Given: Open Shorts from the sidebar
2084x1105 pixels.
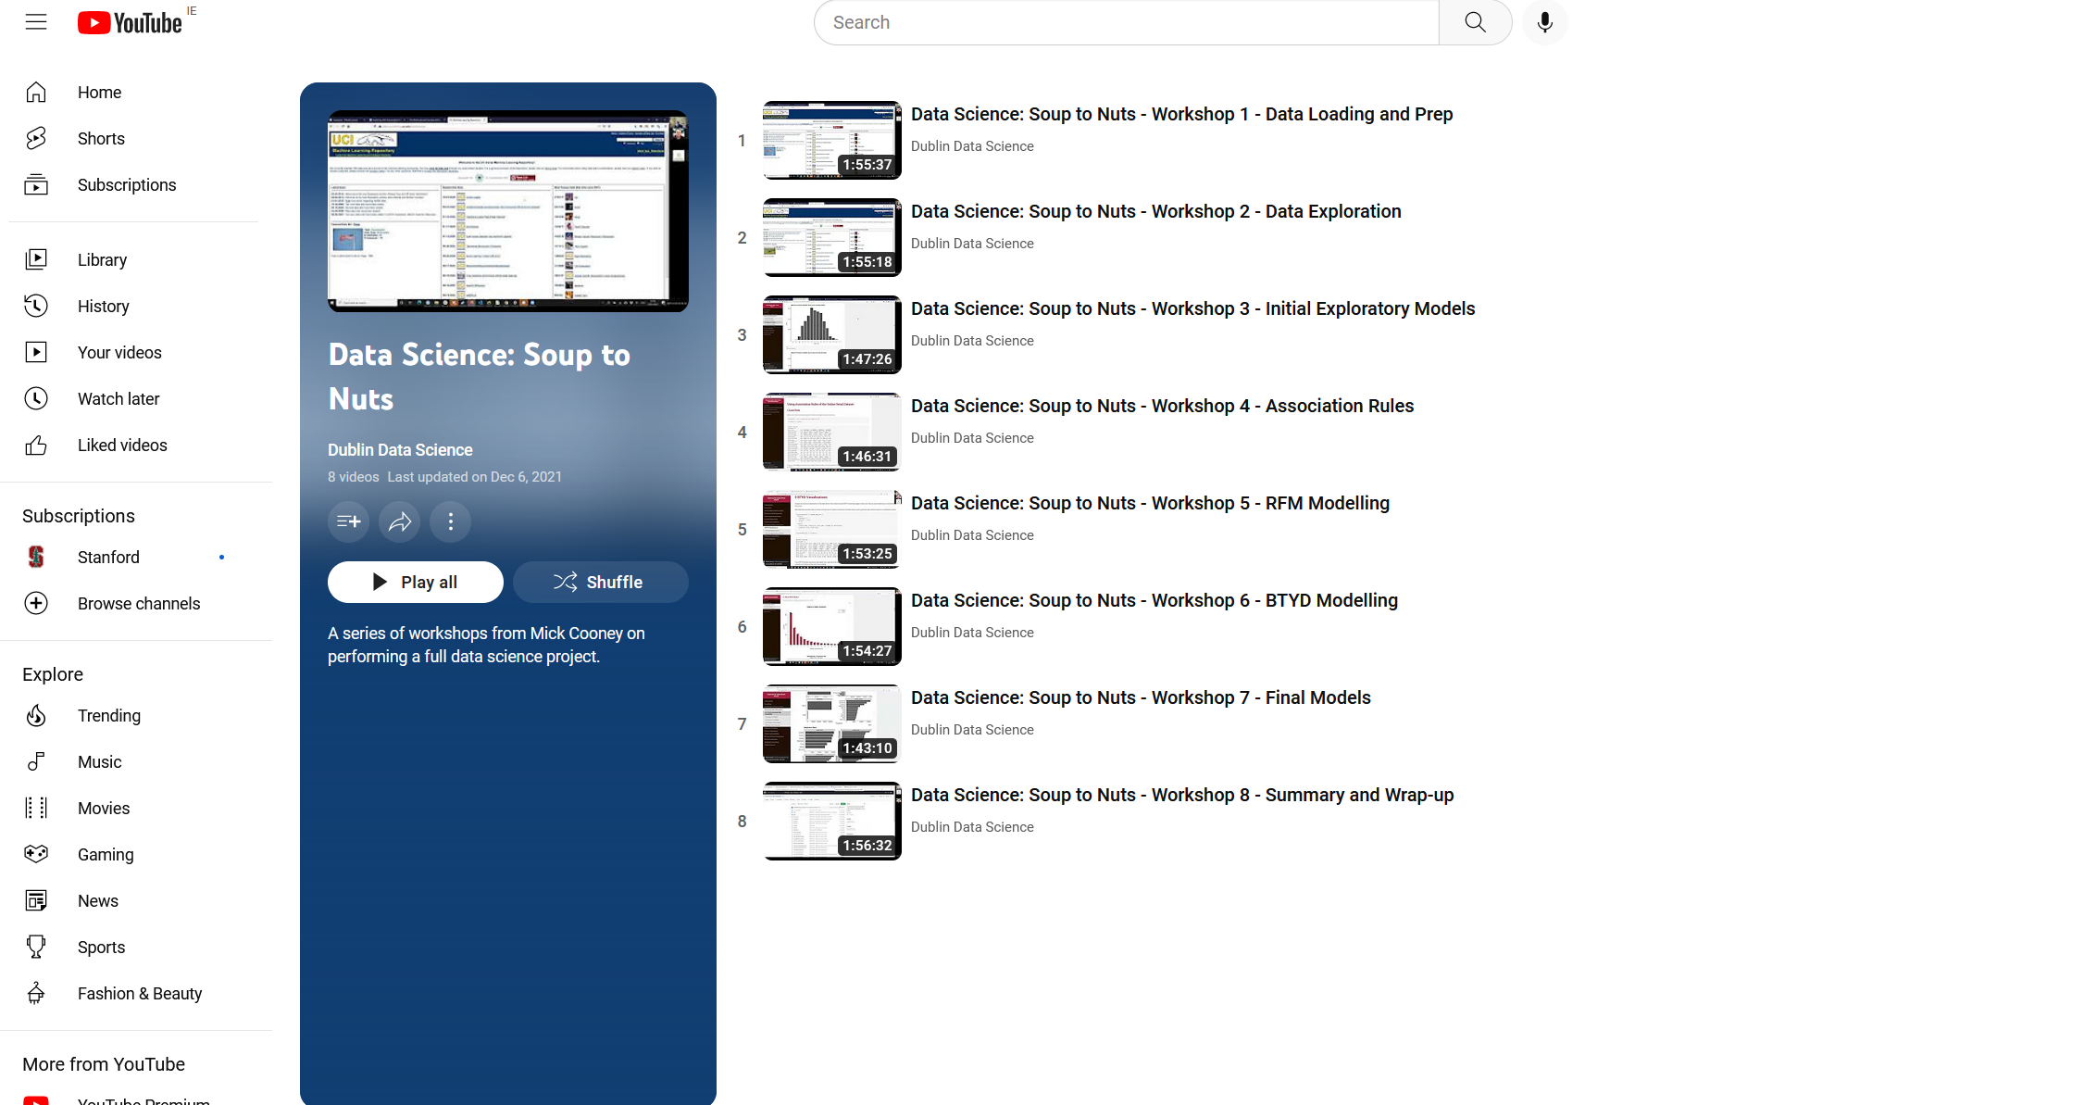Looking at the screenshot, I should tap(101, 139).
